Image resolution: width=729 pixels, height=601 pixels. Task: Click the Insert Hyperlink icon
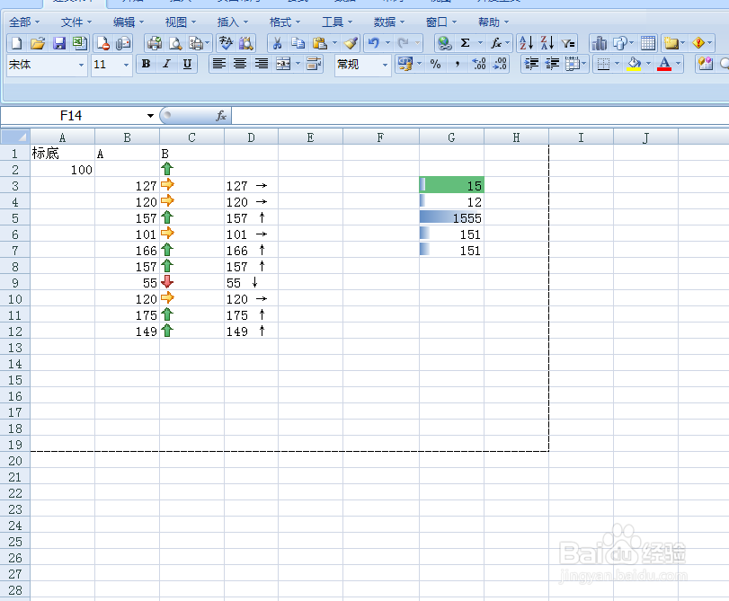[x=442, y=42]
